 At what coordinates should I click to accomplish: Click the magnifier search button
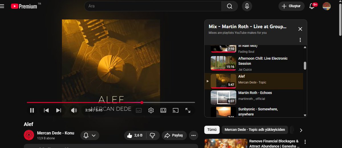point(230,6)
